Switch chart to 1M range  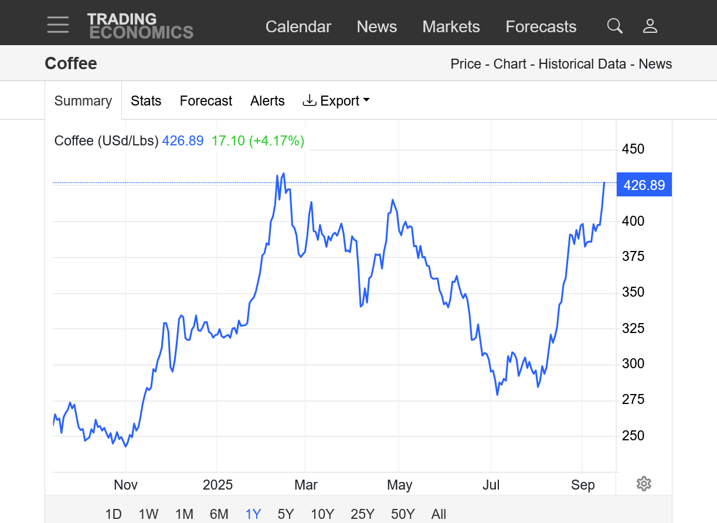point(184,514)
